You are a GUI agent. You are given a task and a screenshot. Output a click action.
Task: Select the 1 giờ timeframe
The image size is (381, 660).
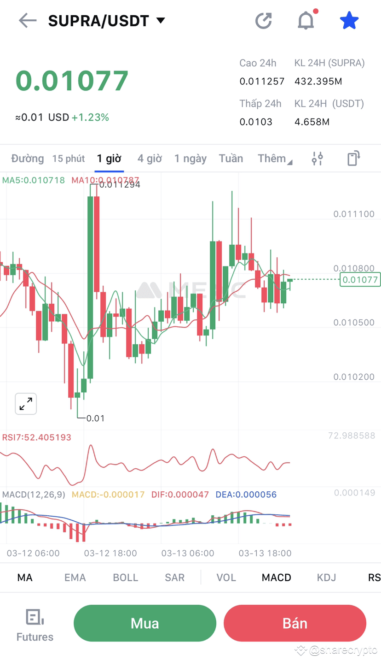tap(109, 159)
